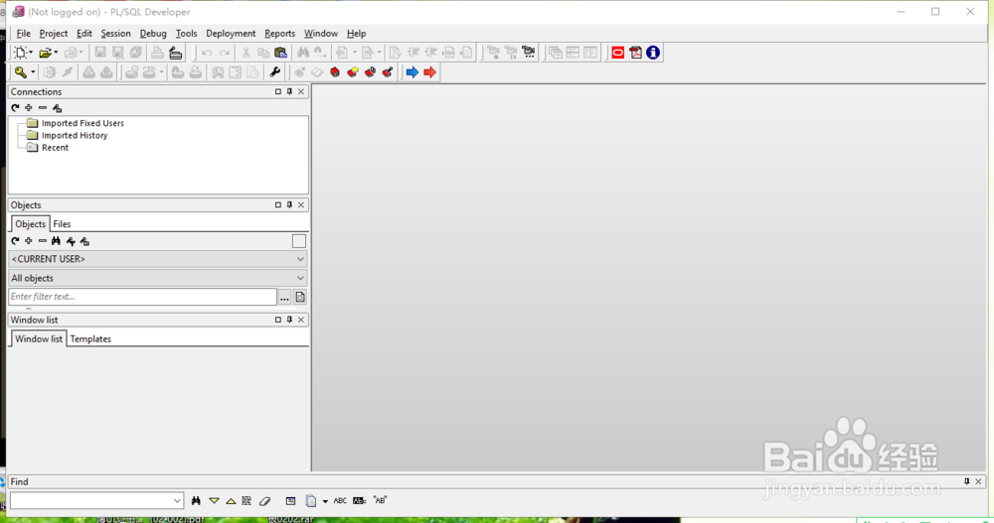The height and width of the screenshot is (523, 994).
Task: Expand the Find text history dropdown
Action: point(177,501)
